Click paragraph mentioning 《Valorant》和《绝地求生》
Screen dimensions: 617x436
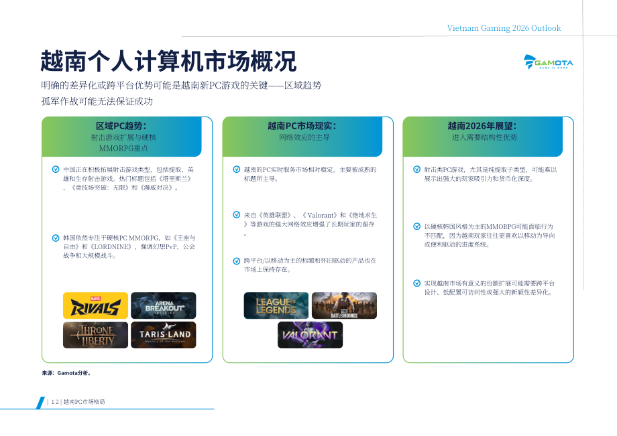311,224
